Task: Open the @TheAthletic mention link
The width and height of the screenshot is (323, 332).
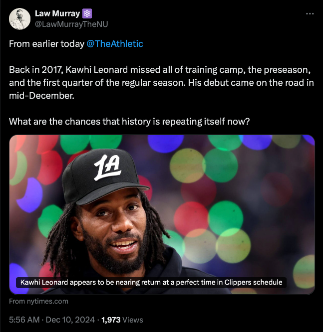Action: click(x=115, y=44)
